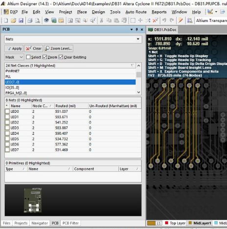Click the Zoom Level button
Screen dimensions: 227x229
click(58, 48)
